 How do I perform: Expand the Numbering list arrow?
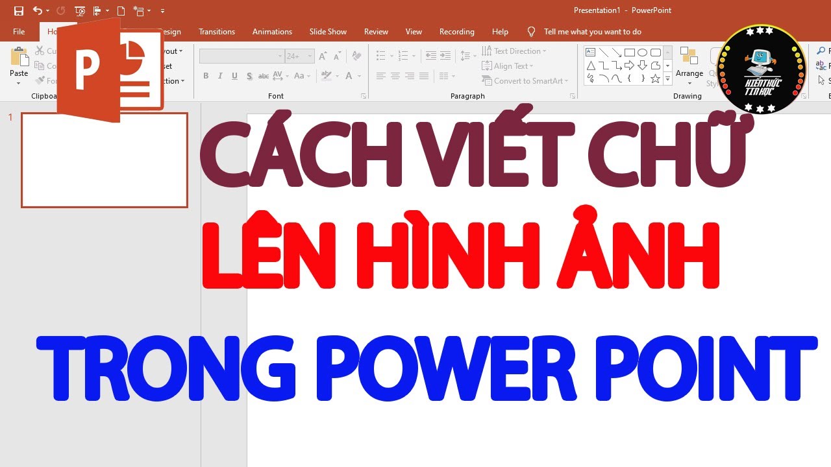(414, 56)
